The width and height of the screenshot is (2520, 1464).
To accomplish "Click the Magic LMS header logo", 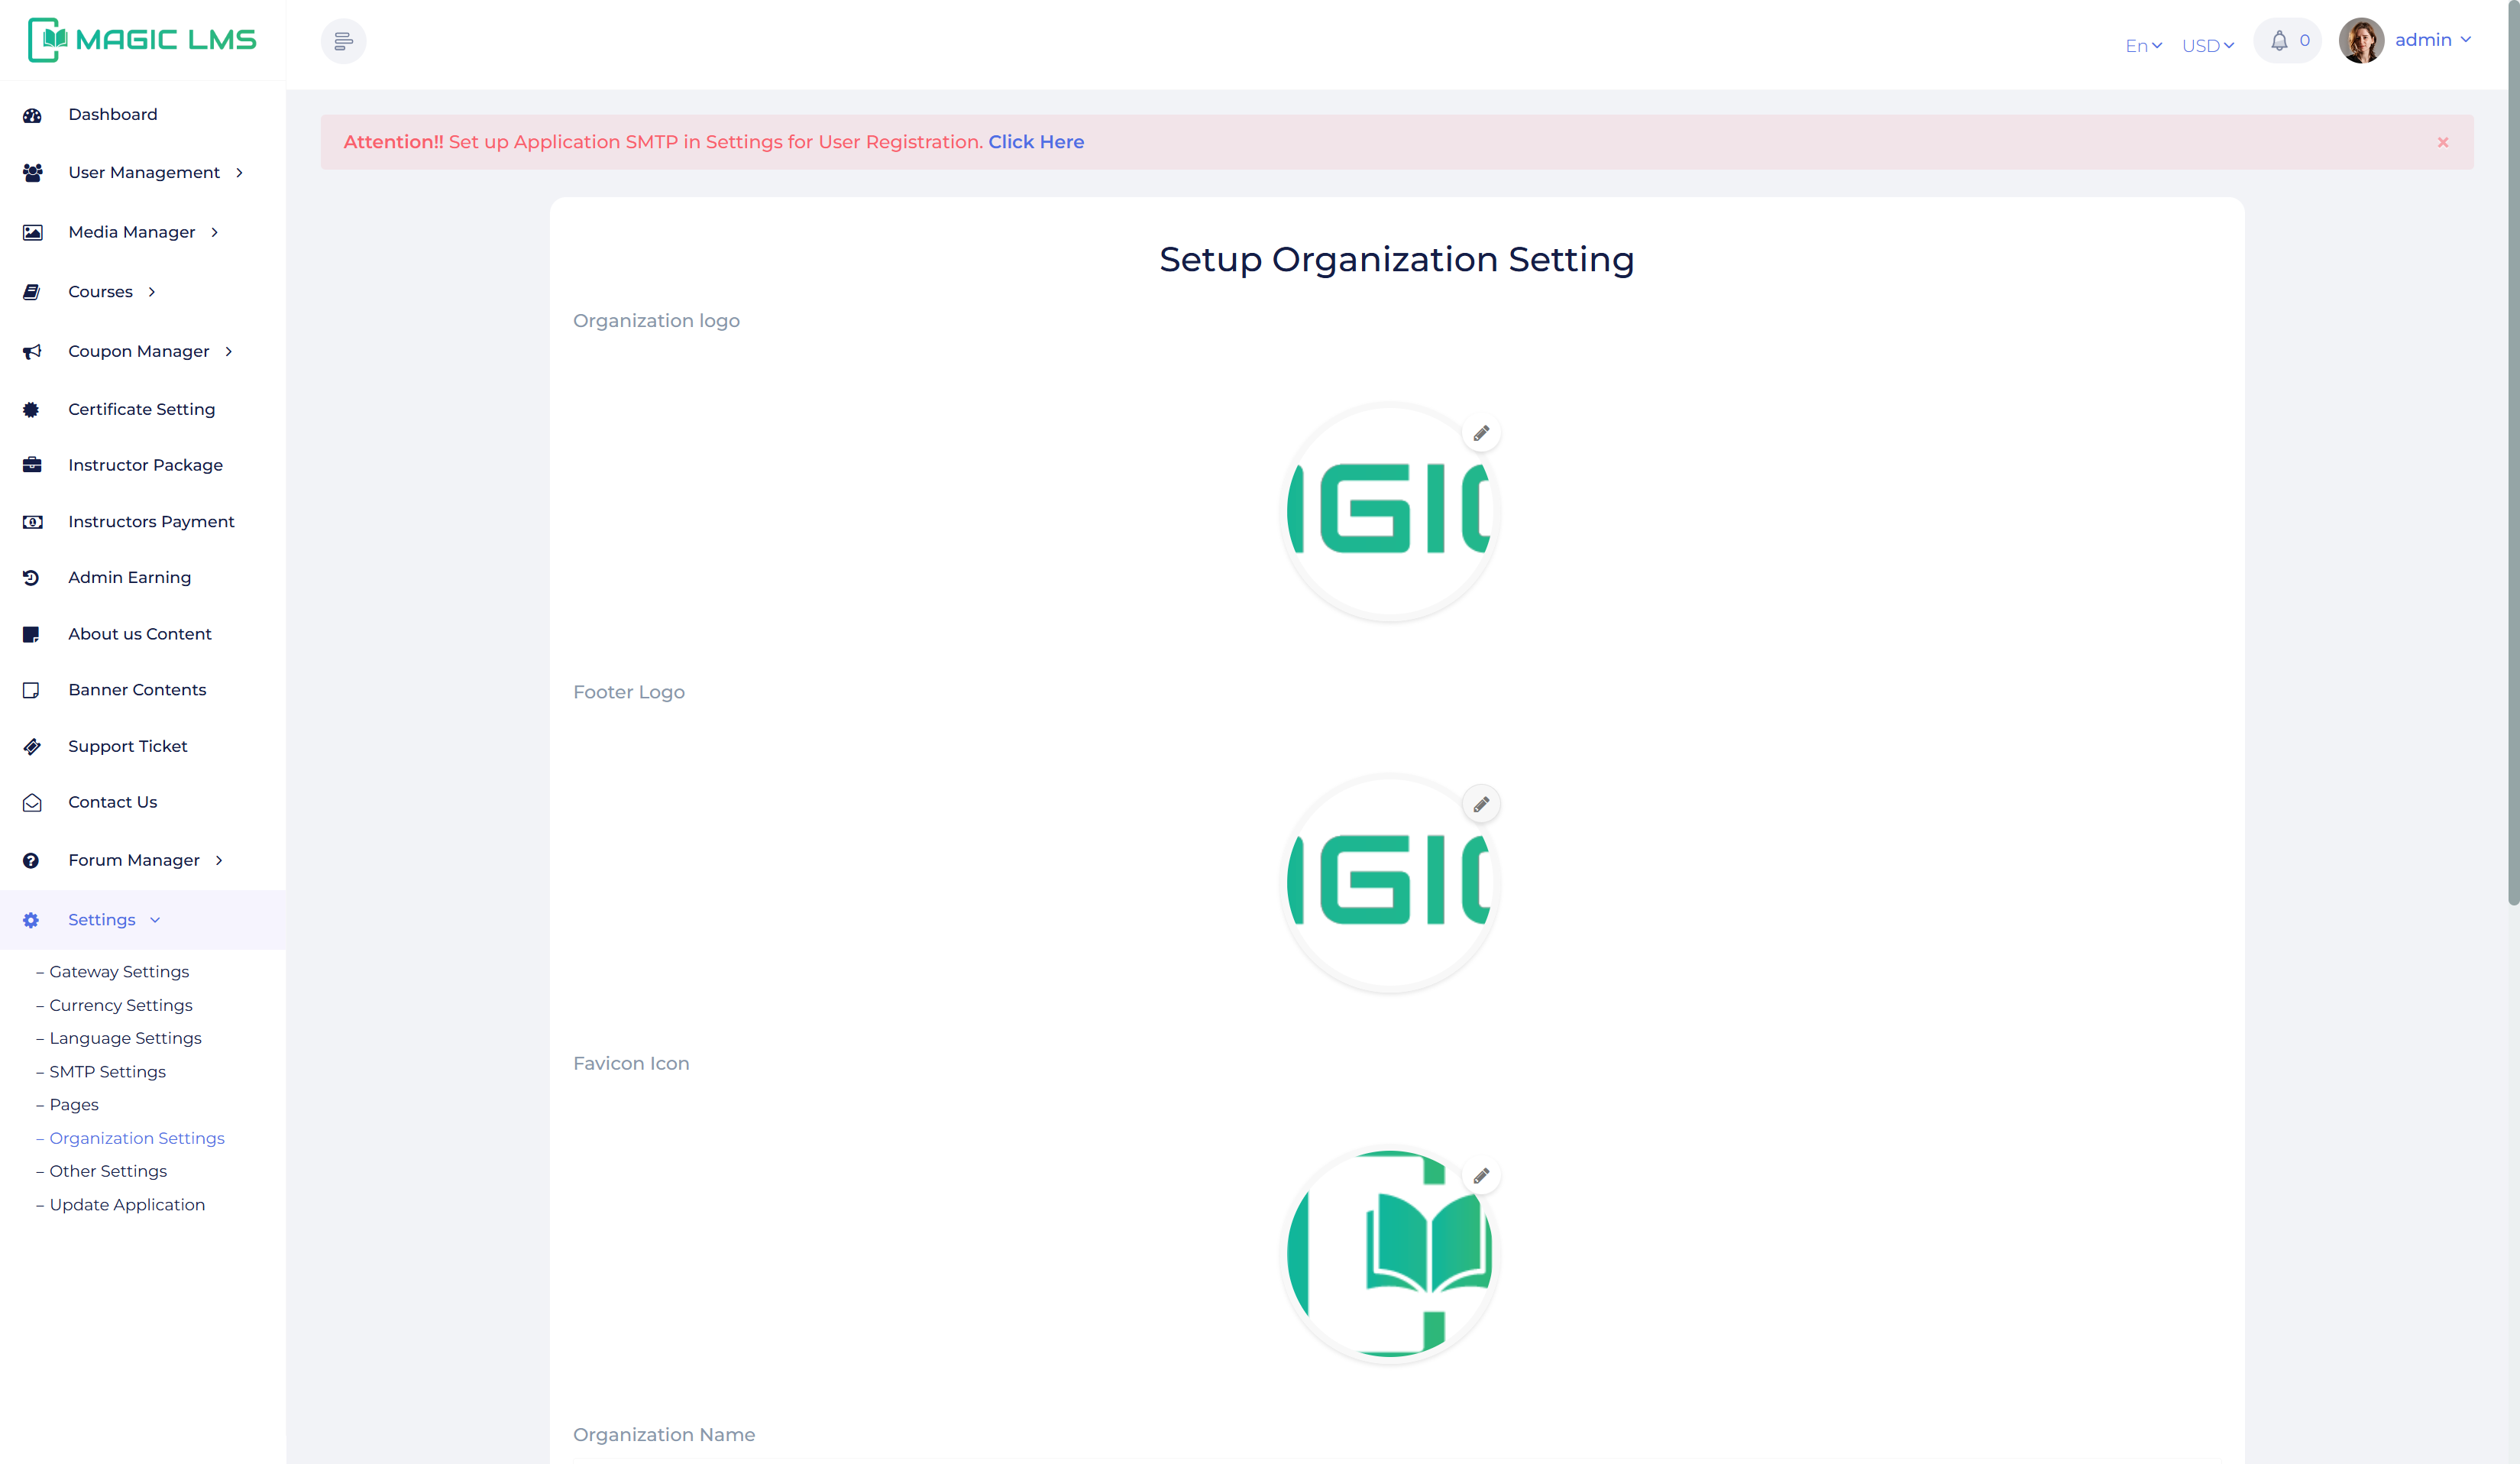I will (142, 40).
